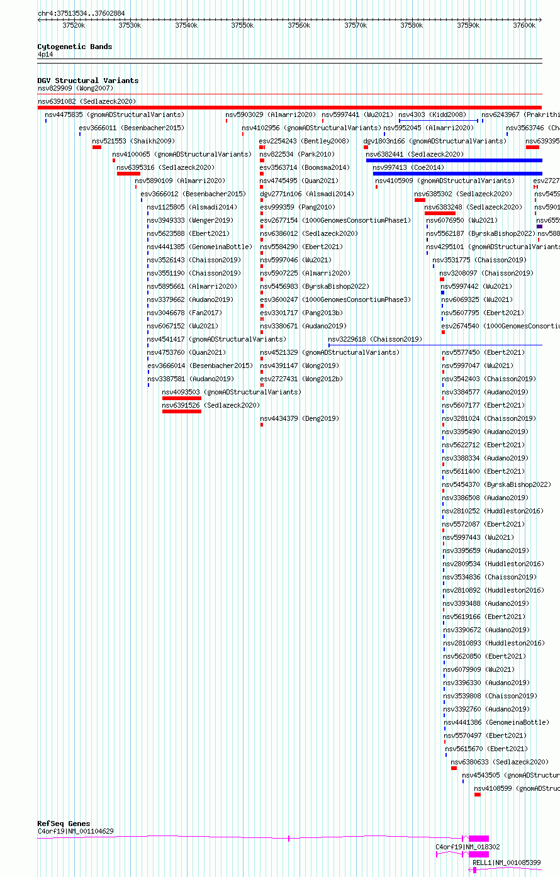Select the dgv2771n106 (Alsmadi2014) label
This screenshot has height=877, width=560.
tap(307, 194)
